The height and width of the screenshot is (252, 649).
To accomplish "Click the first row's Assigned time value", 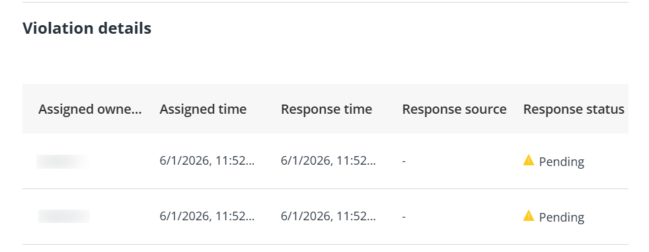I will (207, 161).
